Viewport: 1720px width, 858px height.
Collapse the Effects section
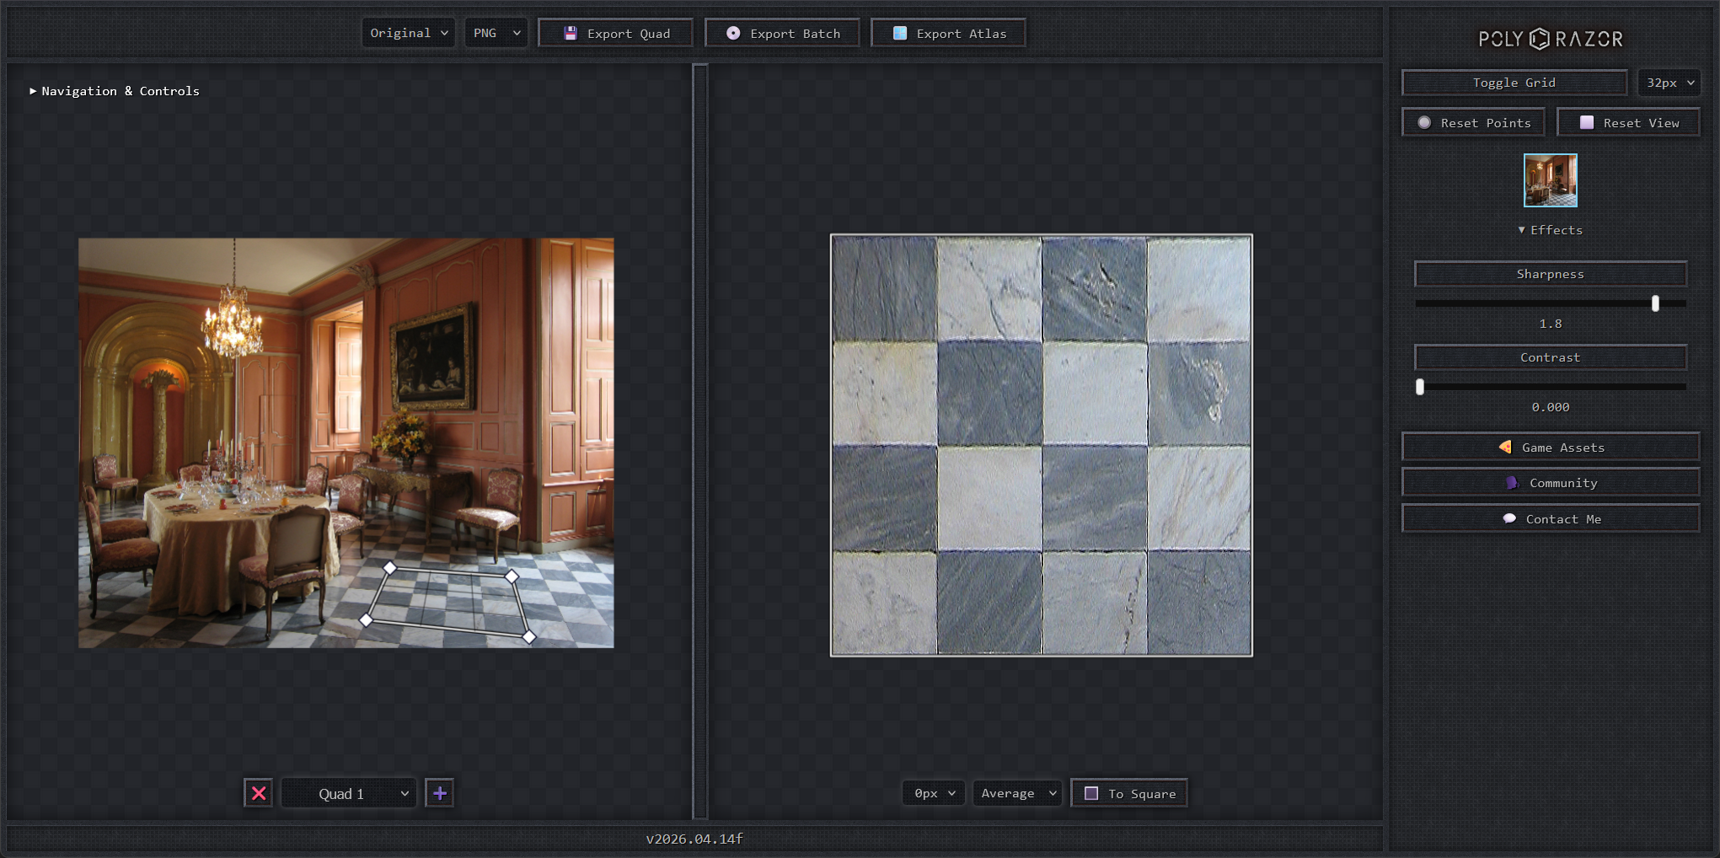tap(1550, 230)
